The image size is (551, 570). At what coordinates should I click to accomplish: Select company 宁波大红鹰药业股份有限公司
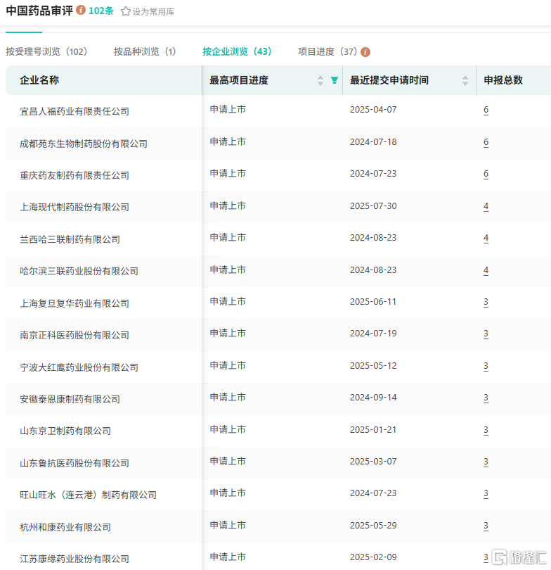[79, 367]
